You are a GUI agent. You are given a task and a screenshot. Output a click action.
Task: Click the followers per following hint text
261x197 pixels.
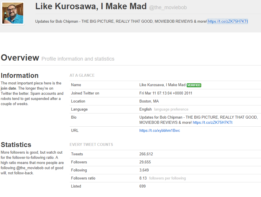click(x=167, y=178)
